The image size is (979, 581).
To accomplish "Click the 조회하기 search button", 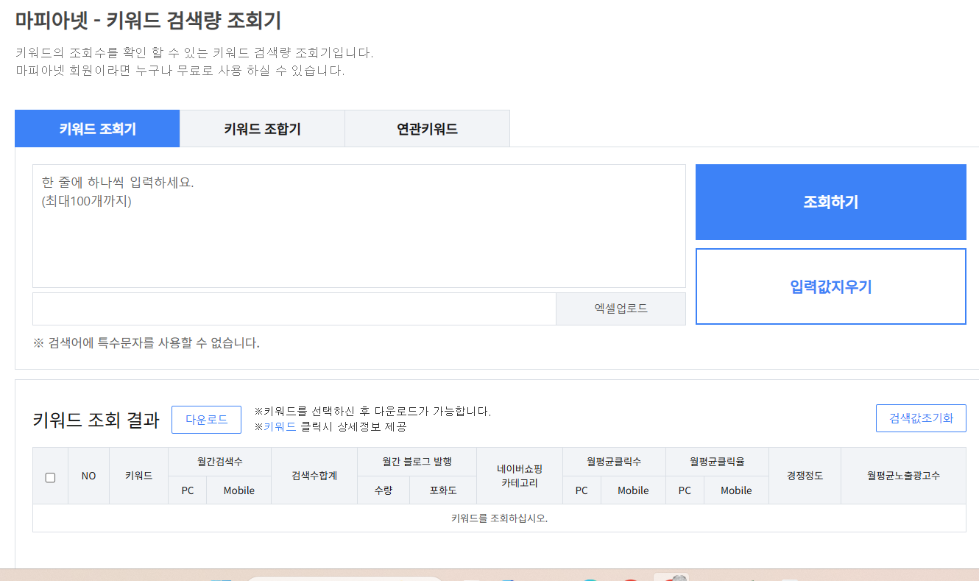I will (830, 202).
